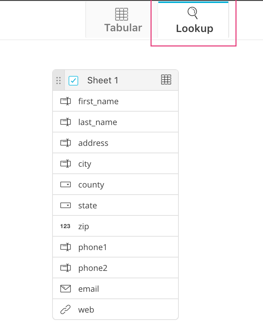The image size is (263, 336).
Task: Click the 123 number icon beside zip
Action: click(x=65, y=226)
